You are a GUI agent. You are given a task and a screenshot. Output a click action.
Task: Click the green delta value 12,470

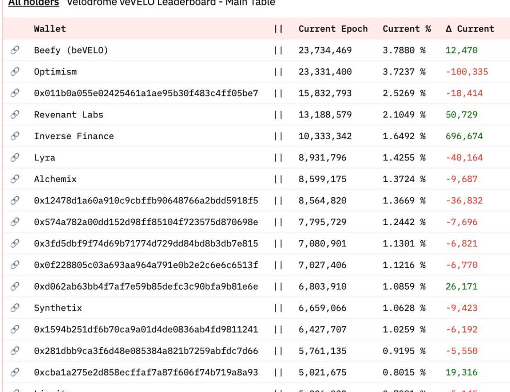tap(461, 50)
